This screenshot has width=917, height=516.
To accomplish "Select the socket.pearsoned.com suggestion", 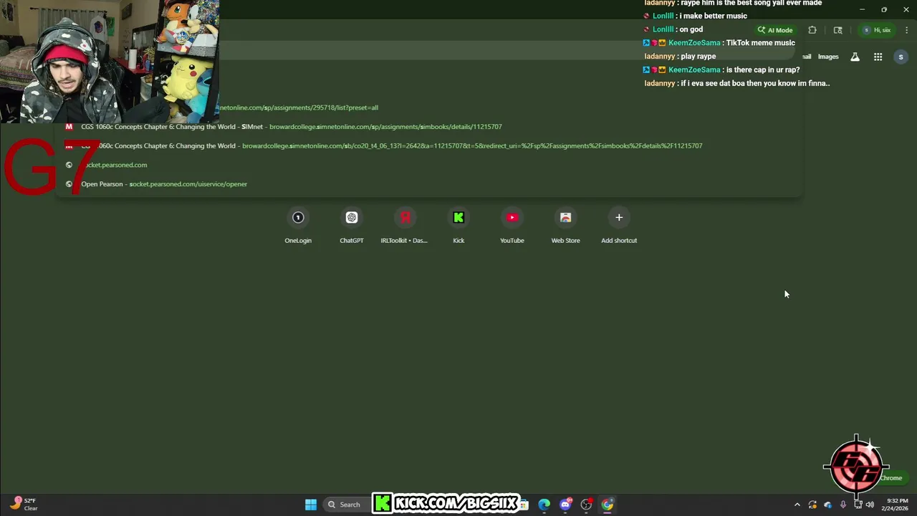I will coord(430,165).
